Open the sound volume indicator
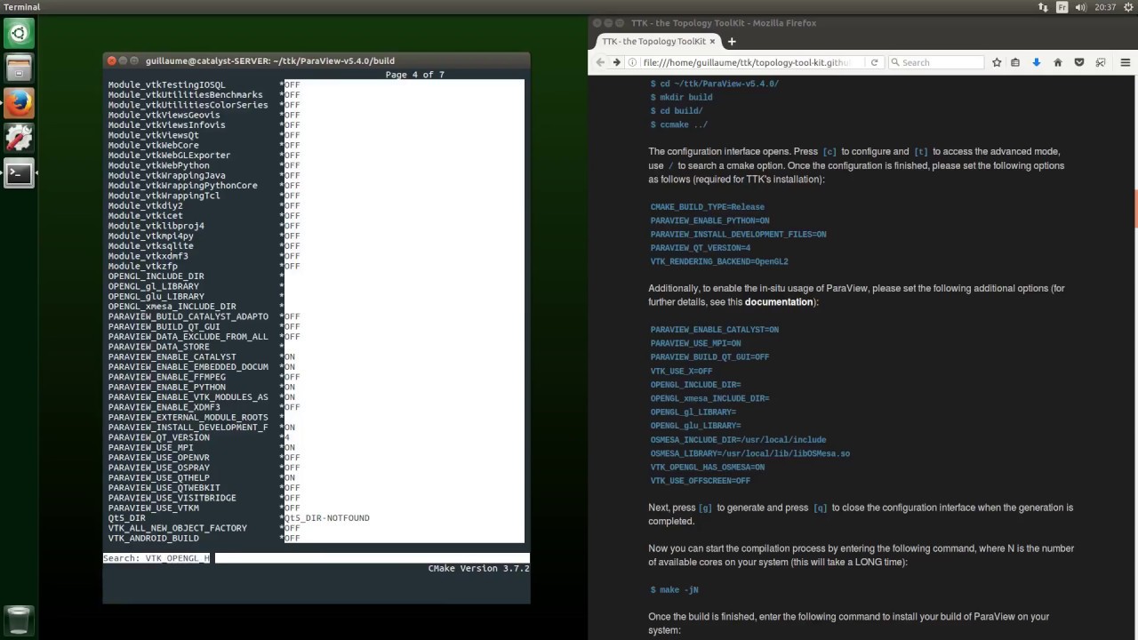 (1083, 7)
